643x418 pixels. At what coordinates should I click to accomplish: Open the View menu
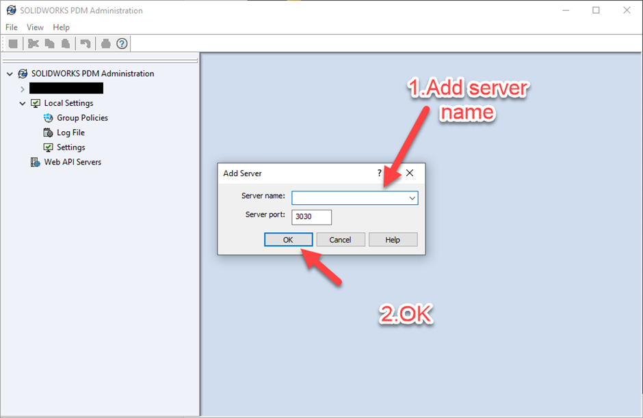pos(35,27)
